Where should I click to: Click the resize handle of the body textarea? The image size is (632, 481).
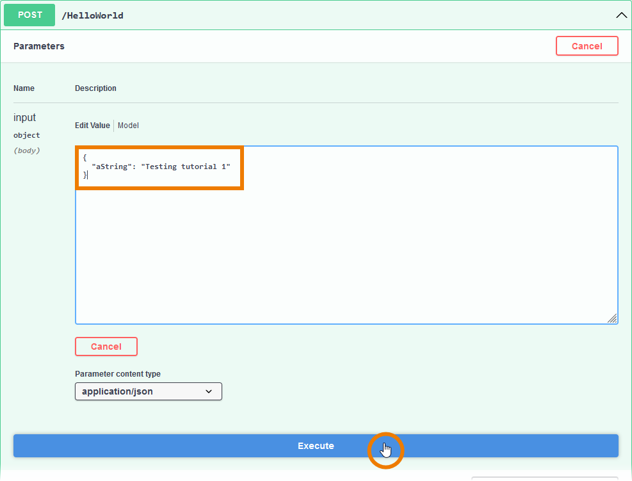tap(612, 318)
